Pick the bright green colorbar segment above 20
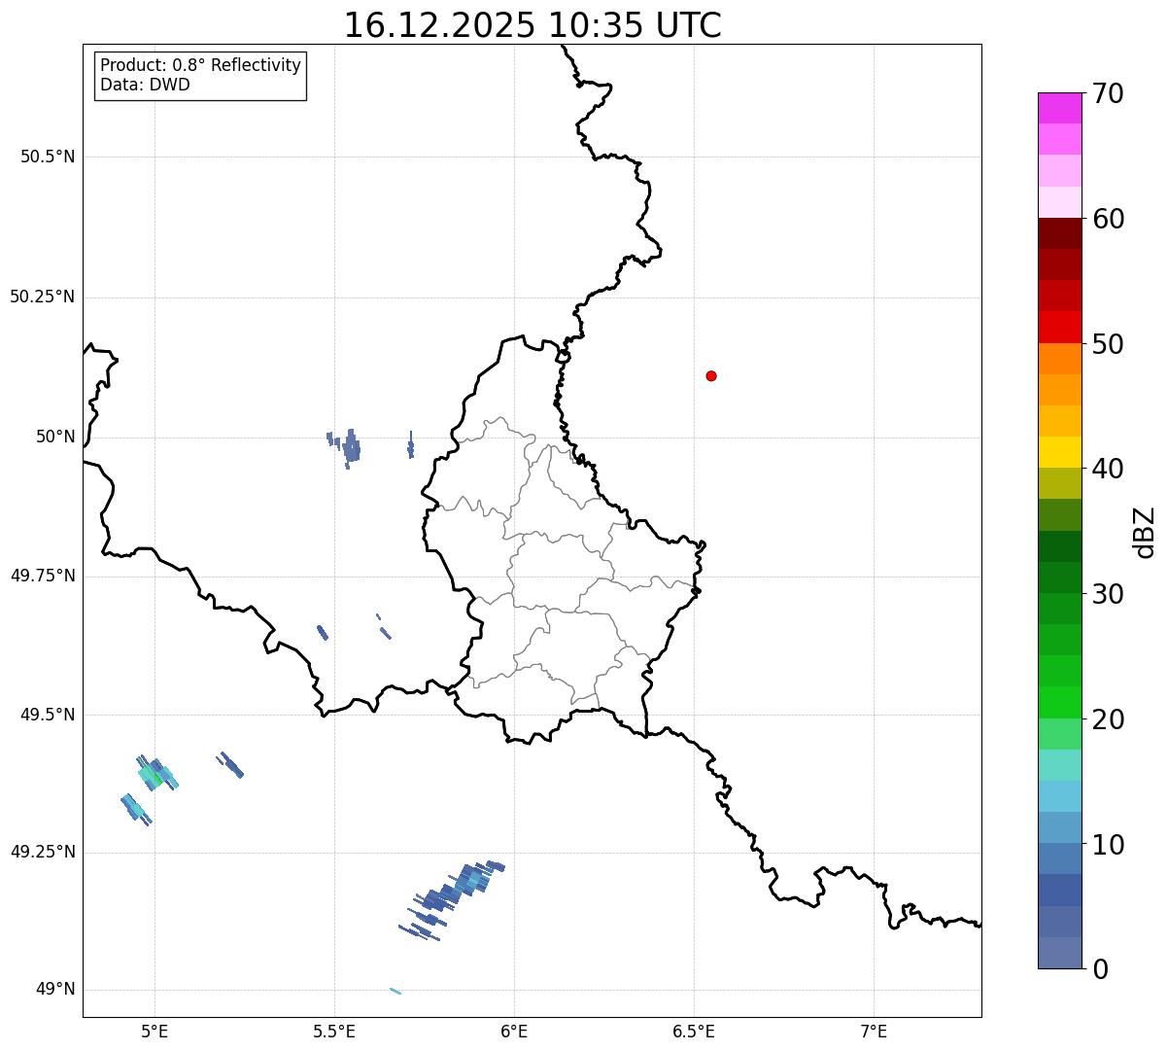Viewport: 1168px width, 1051px height. (1060, 702)
